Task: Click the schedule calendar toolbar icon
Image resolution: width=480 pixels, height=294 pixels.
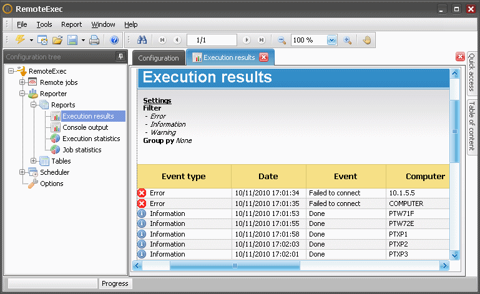Action: (x=42, y=40)
